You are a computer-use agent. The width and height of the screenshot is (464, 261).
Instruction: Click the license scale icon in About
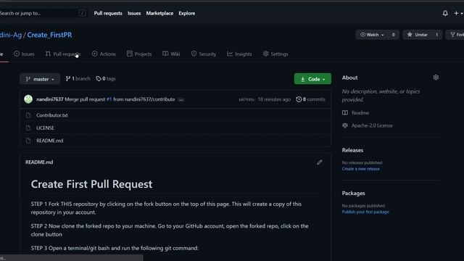[345, 125]
